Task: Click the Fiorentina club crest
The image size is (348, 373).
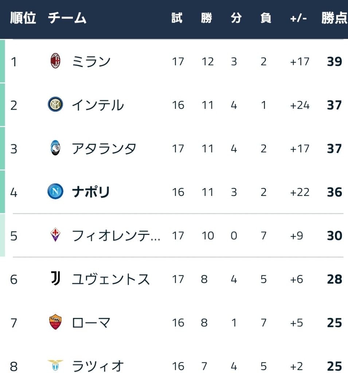Action: pos(55,236)
